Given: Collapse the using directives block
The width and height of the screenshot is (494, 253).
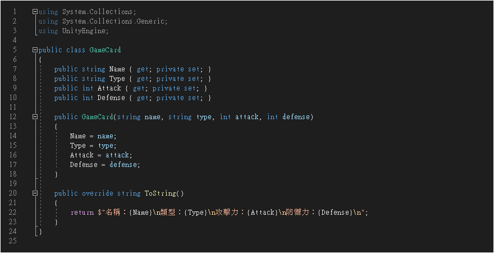Looking at the screenshot, I should [35, 11].
